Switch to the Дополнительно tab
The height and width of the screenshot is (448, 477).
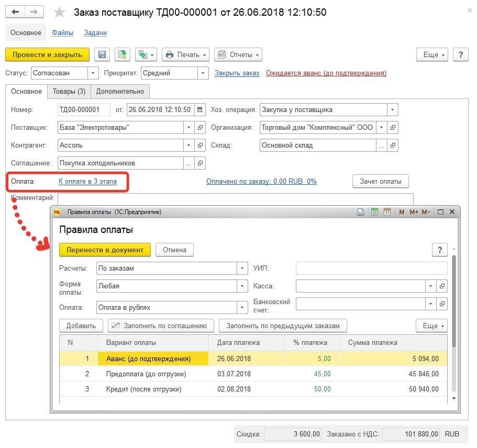(120, 91)
